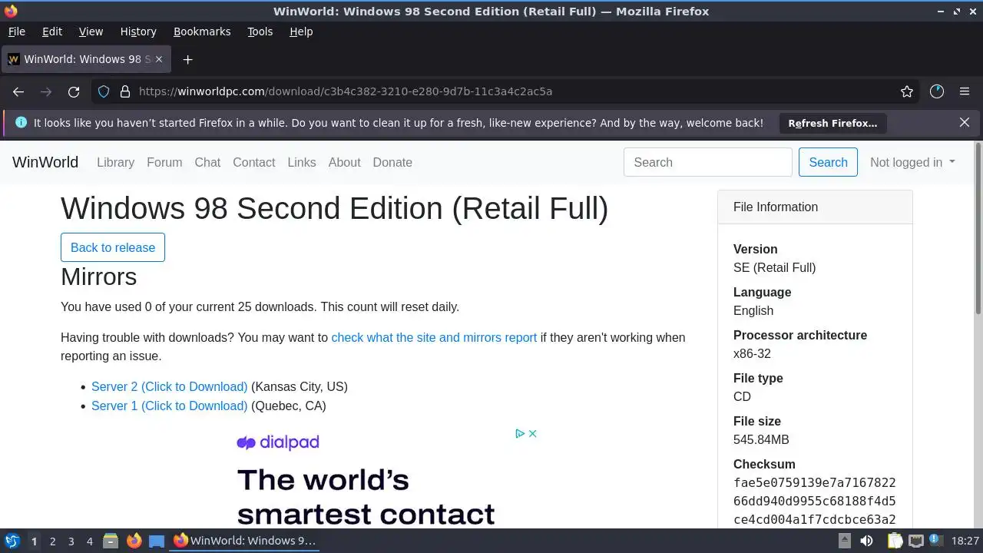
Task: Open the Contact nav link
Action: [x=253, y=162]
